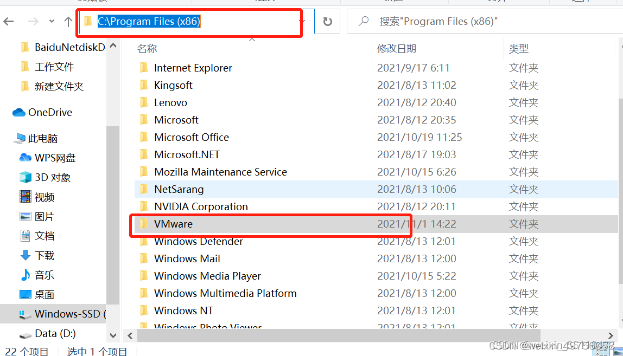Viewport: 623px width, 356px height.
Task: Sort by the 名称 column header
Action: point(147,49)
